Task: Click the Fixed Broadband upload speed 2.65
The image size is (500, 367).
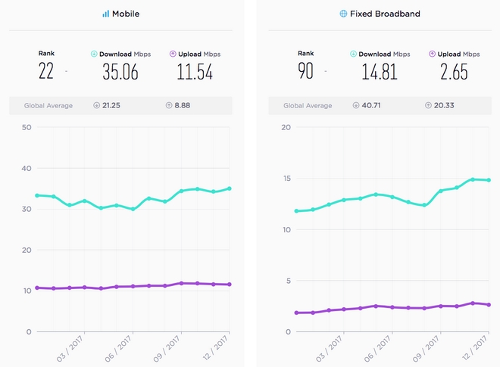Action: click(454, 72)
